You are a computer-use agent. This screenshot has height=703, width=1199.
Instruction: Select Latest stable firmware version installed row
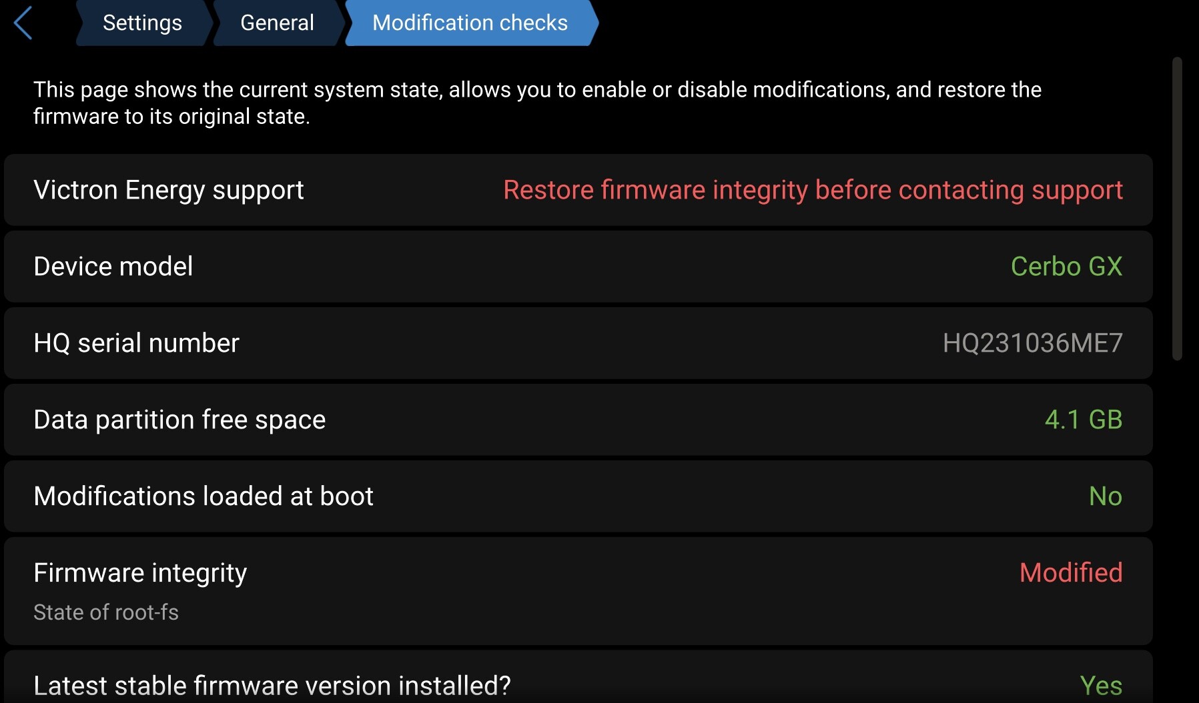pos(272,685)
